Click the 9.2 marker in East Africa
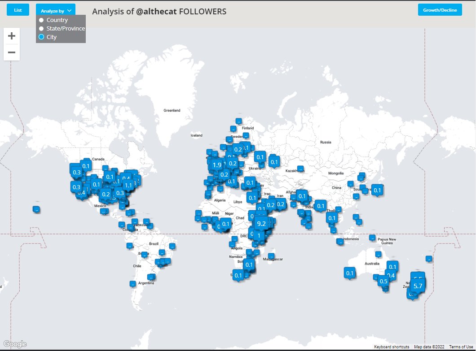Screen dimensions: 476x351 point(261,224)
